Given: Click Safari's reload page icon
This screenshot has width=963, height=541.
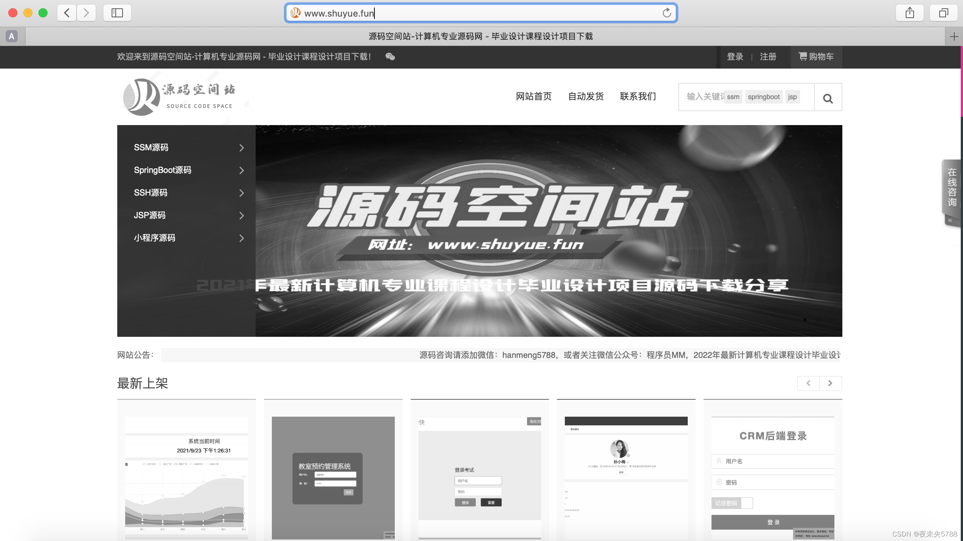Looking at the screenshot, I should pos(667,13).
